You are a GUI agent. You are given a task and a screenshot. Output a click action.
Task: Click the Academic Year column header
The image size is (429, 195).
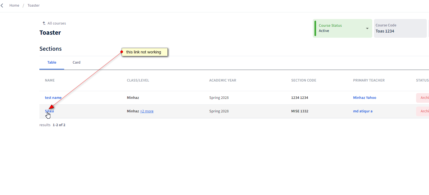pyautogui.click(x=222, y=80)
